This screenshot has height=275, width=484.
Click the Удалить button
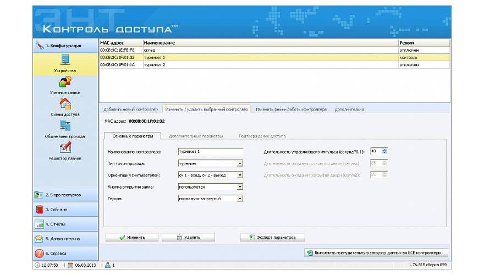188,238
